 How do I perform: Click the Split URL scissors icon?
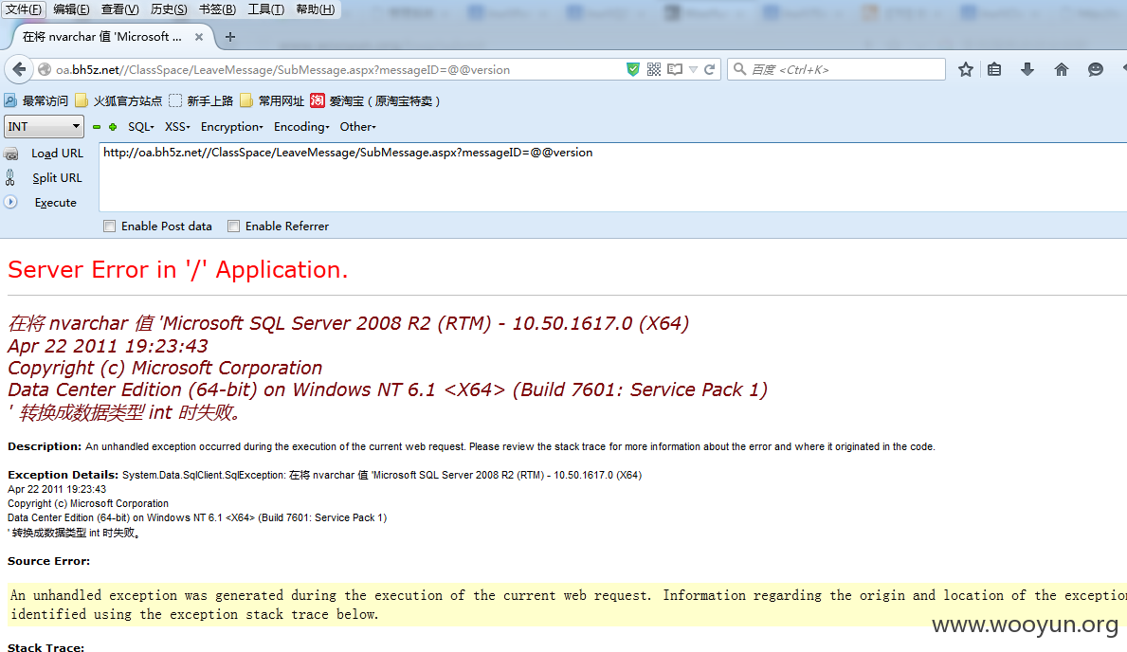coord(10,177)
